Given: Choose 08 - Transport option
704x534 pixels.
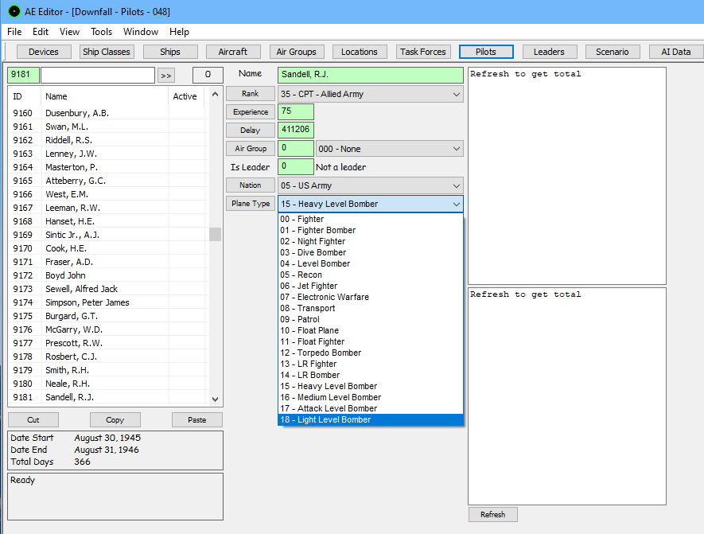Looking at the screenshot, I should point(371,308).
